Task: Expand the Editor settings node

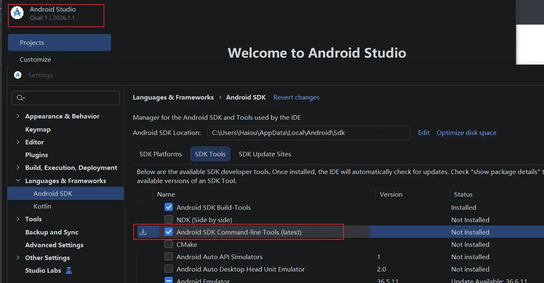Action: point(18,142)
